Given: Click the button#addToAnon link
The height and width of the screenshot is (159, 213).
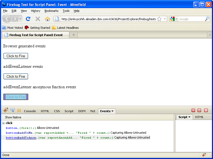Looking at the screenshot, I should [21, 137].
